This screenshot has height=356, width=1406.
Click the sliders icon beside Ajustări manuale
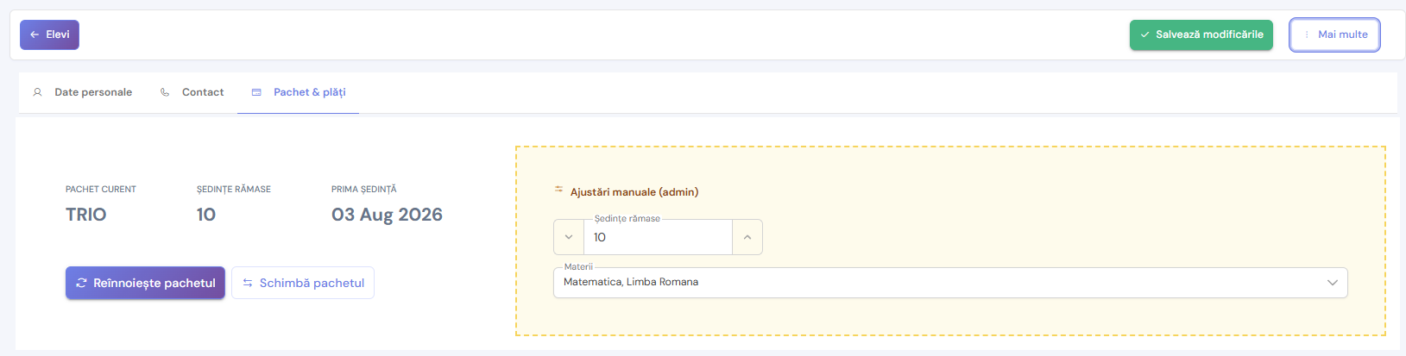pyautogui.click(x=558, y=190)
